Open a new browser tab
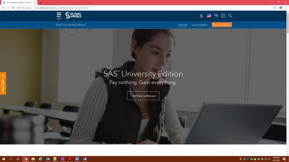The image size is (289, 162). tap(40, 3)
